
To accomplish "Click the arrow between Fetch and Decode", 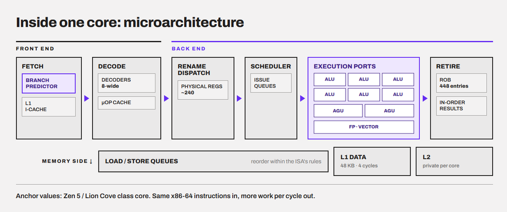I will tap(87, 98).
